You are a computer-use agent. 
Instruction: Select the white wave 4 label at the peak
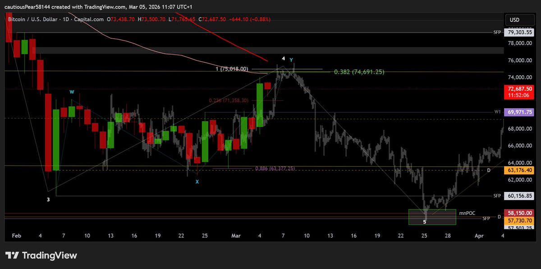(284, 59)
